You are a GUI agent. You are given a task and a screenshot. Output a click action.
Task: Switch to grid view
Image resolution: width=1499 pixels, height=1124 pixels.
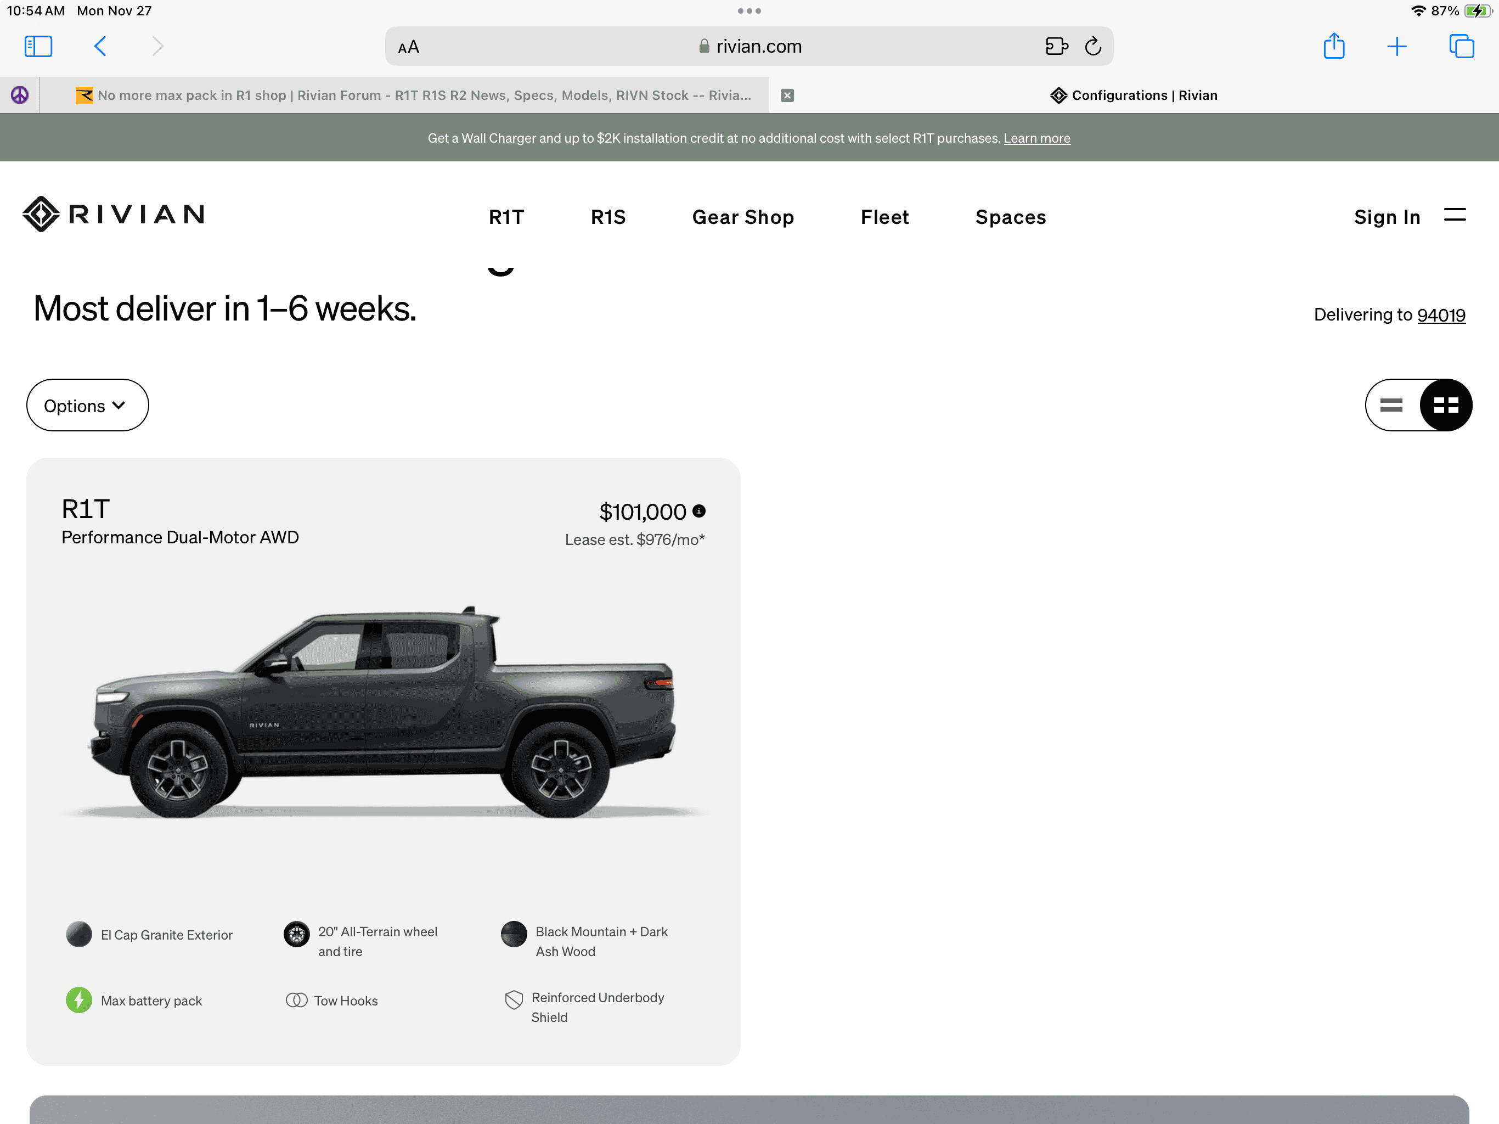click(x=1445, y=406)
